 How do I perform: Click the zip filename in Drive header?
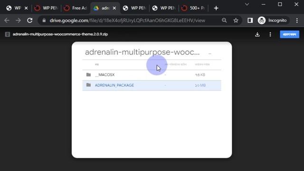click(x=60, y=34)
